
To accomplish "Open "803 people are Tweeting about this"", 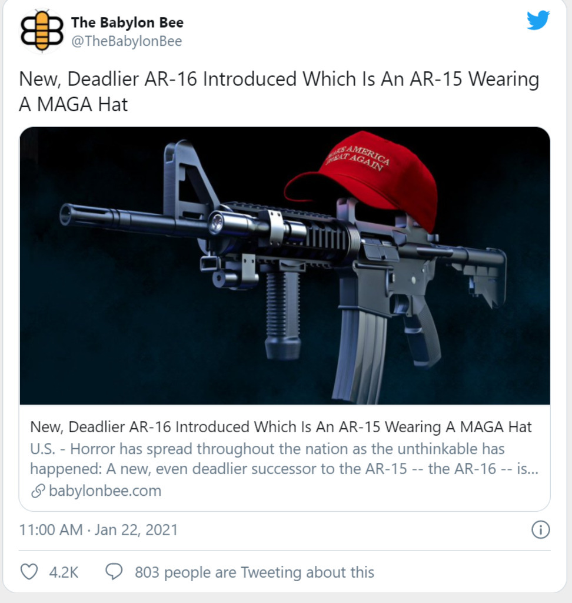I will click(254, 572).
